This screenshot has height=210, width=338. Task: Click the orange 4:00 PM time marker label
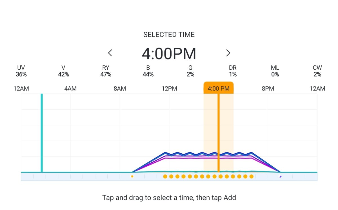coord(219,89)
